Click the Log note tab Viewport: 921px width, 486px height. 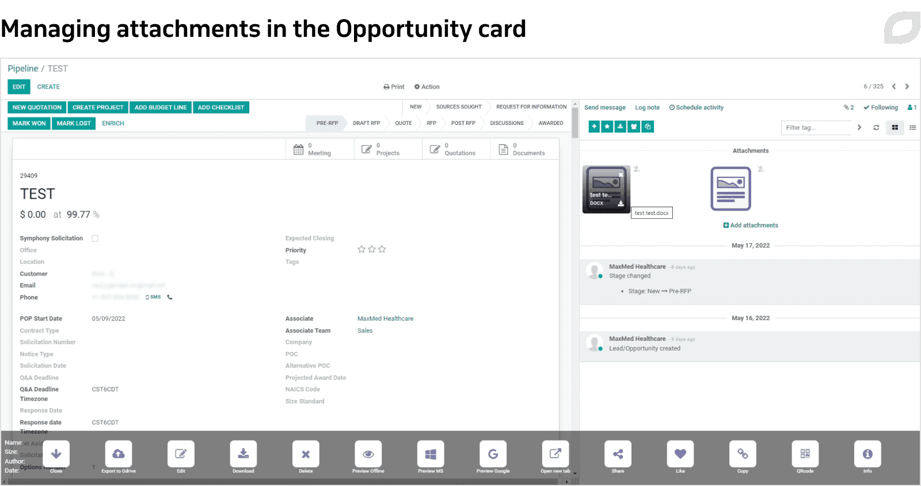[647, 108]
